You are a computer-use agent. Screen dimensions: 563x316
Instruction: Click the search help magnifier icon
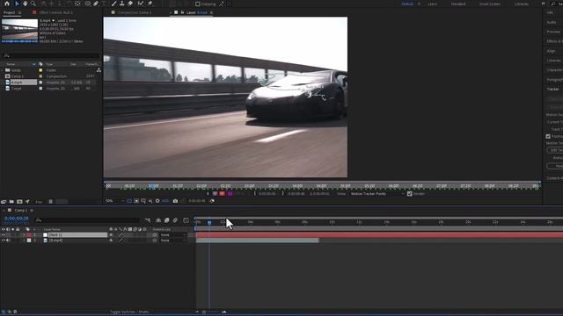(x=553, y=4)
